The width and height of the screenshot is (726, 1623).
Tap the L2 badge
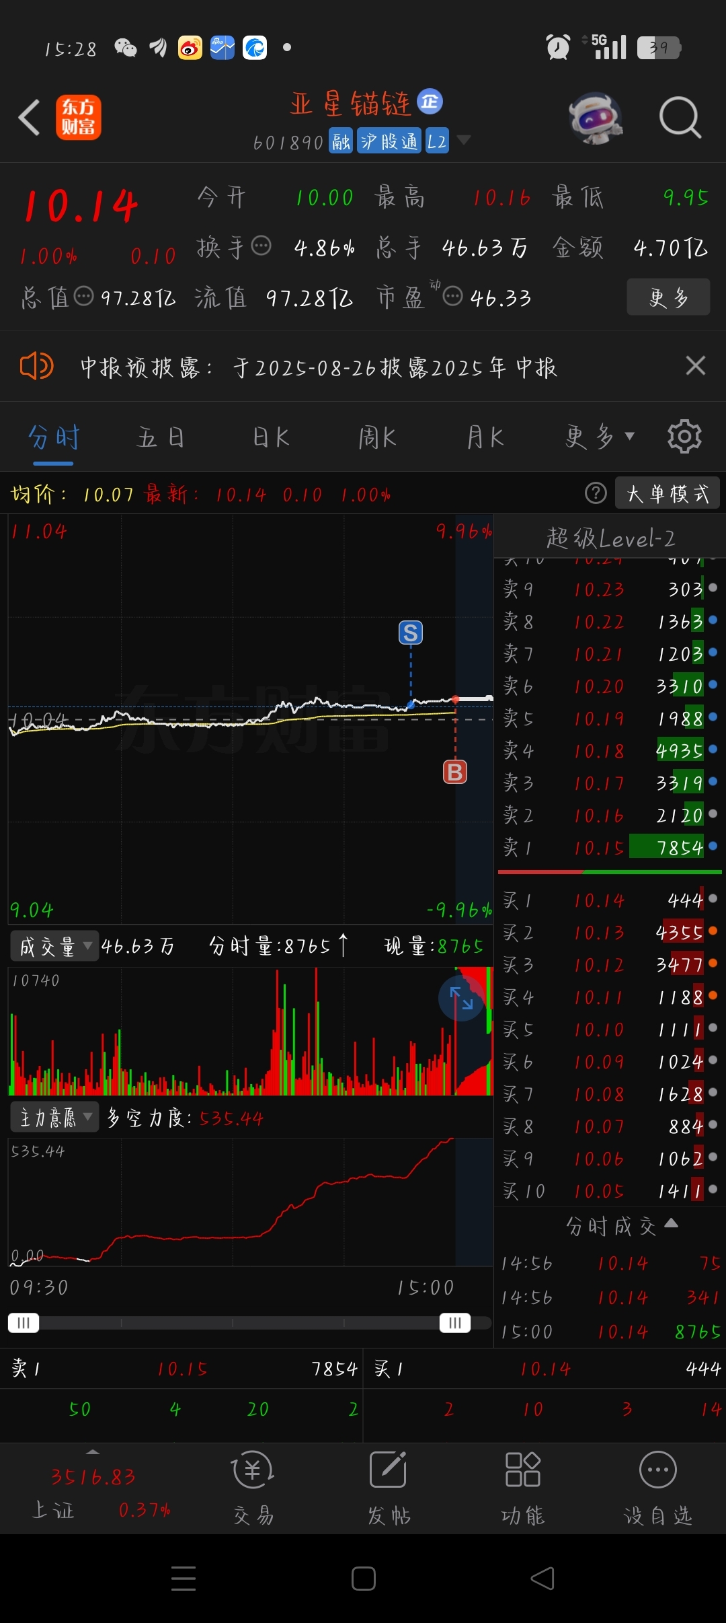(x=437, y=141)
